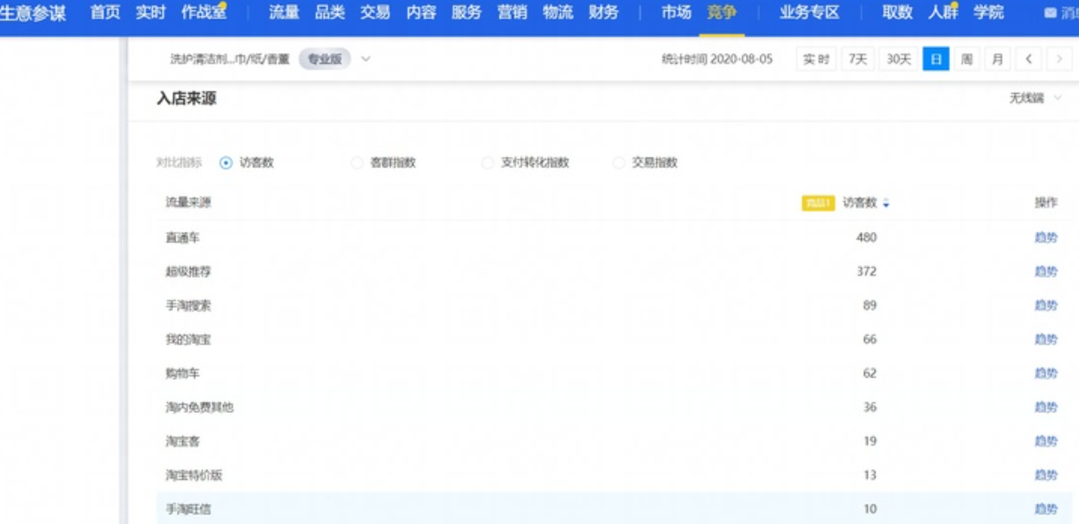
Task: Open 趋势 for 购物车 row
Action: 1046,373
